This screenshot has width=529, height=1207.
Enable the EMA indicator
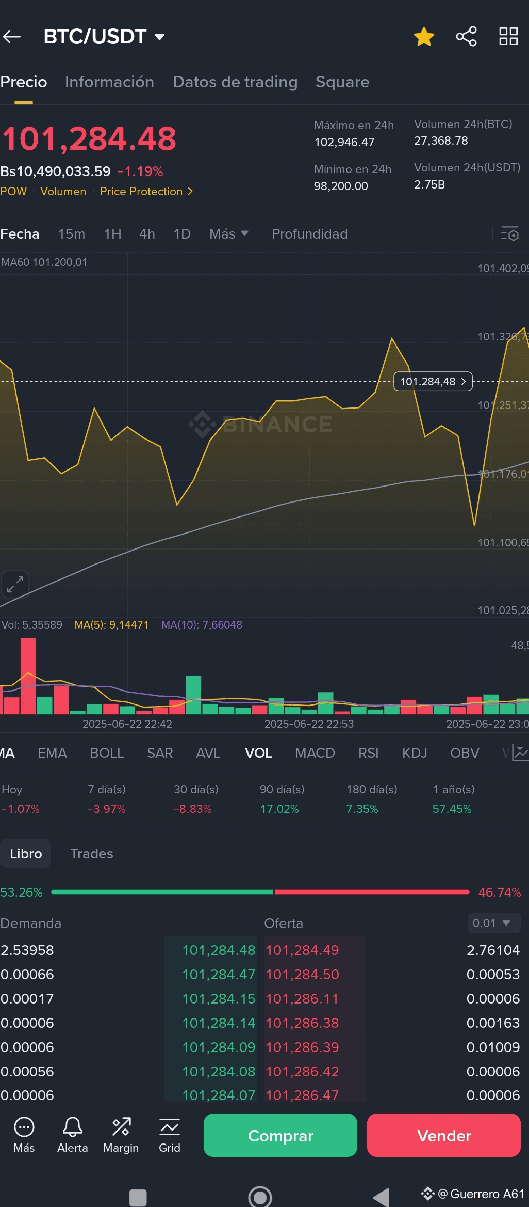coord(52,753)
